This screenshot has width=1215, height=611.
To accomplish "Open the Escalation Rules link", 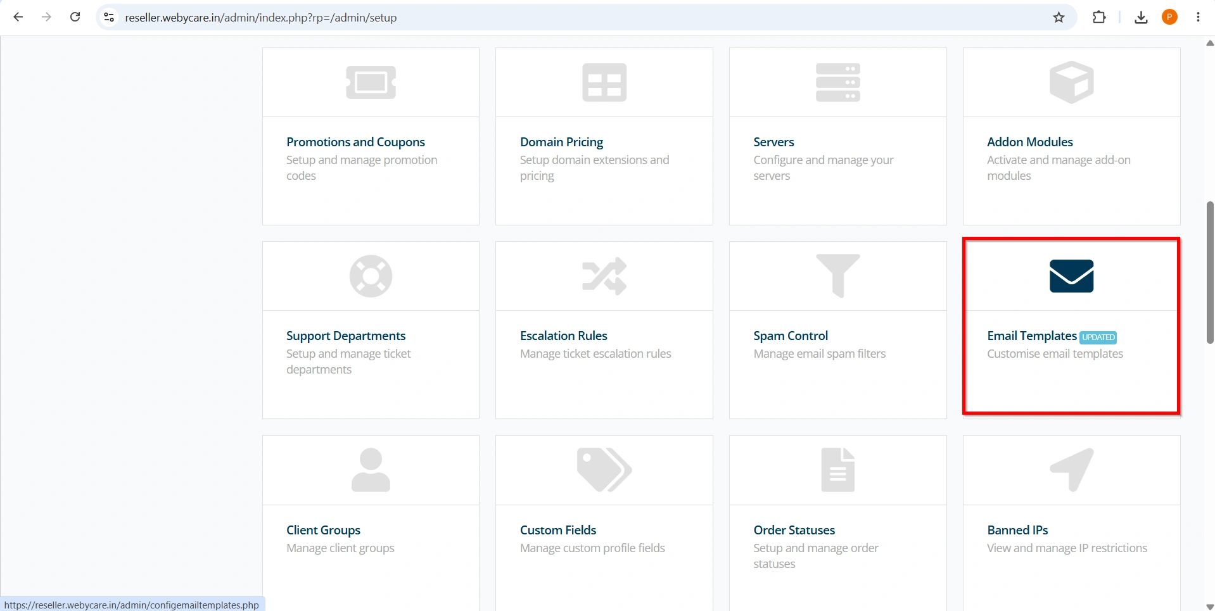I will click(x=564, y=336).
